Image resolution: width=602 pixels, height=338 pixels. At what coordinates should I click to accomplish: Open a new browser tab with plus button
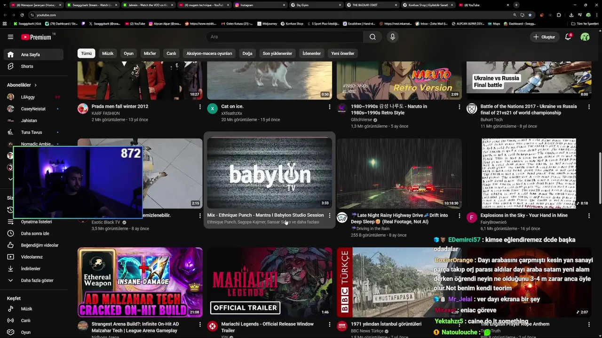(516, 5)
